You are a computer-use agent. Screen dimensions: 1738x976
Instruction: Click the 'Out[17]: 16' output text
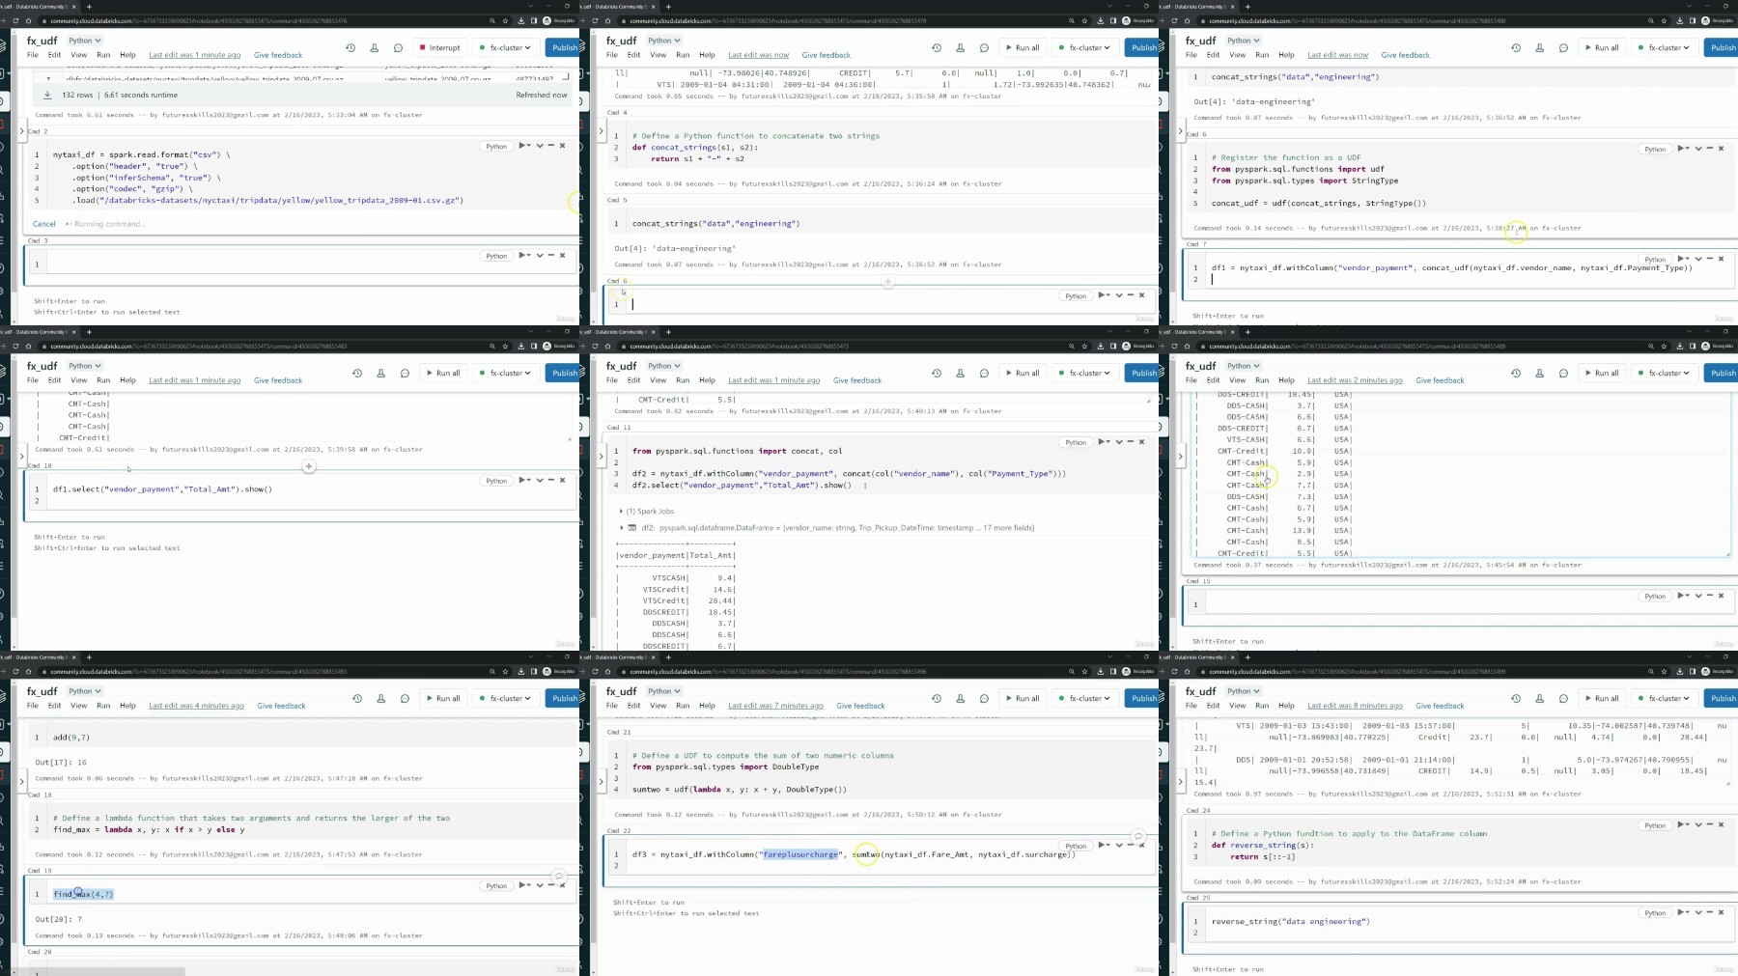click(61, 762)
